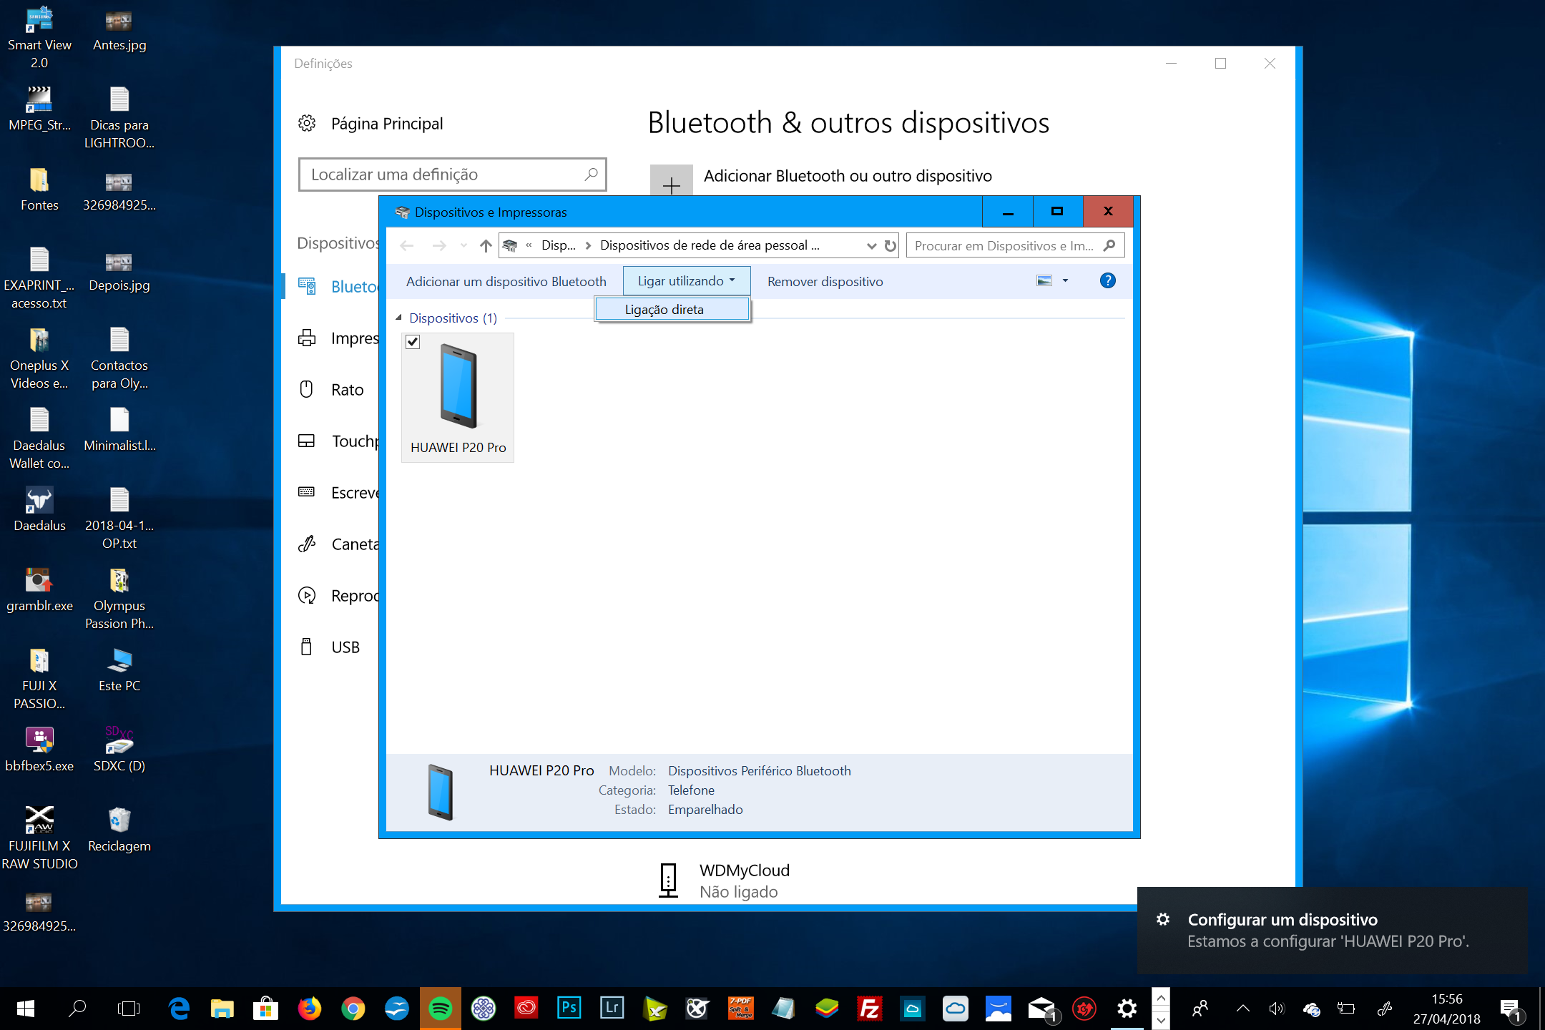Open the Caneta sidebar item
Viewport: 1545px width, 1030px height.
(338, 544)
